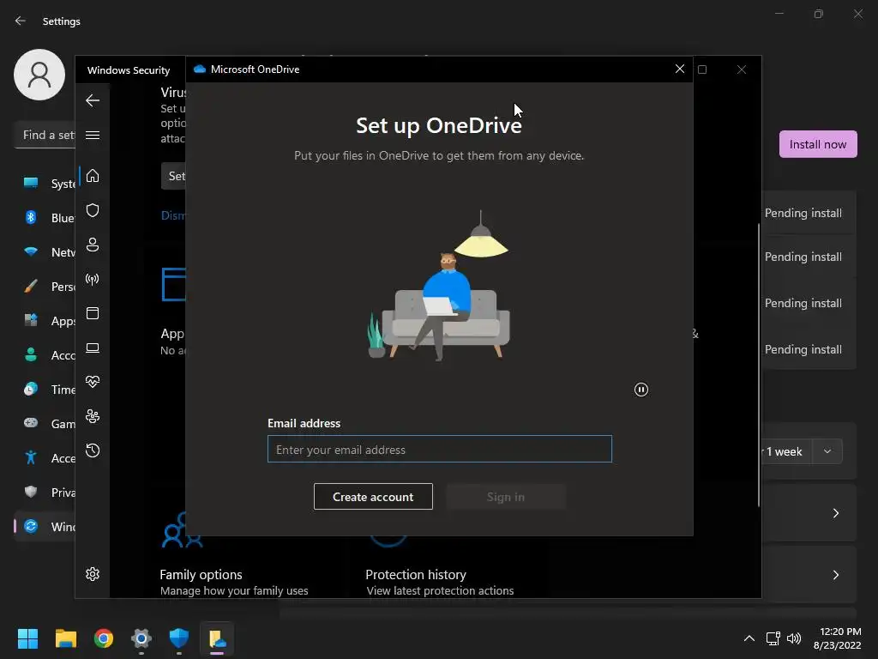Open App & browser control window icon
This screenshot has height=659, width=878.
[93, 313]
